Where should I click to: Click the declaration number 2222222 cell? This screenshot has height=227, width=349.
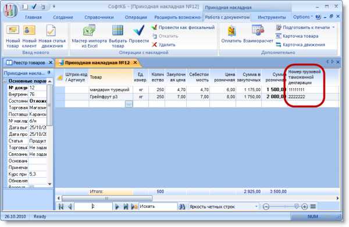(x=312, y=97)
